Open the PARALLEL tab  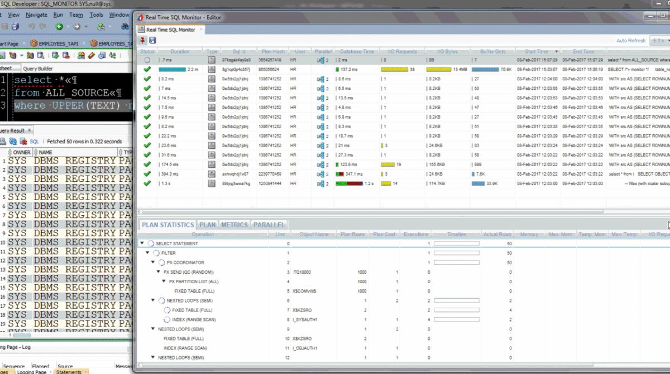[x=269, y=225]
